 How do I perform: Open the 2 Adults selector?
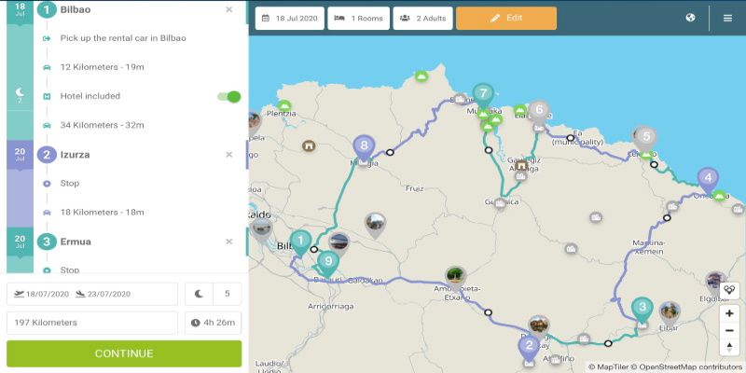pos(423,18)
